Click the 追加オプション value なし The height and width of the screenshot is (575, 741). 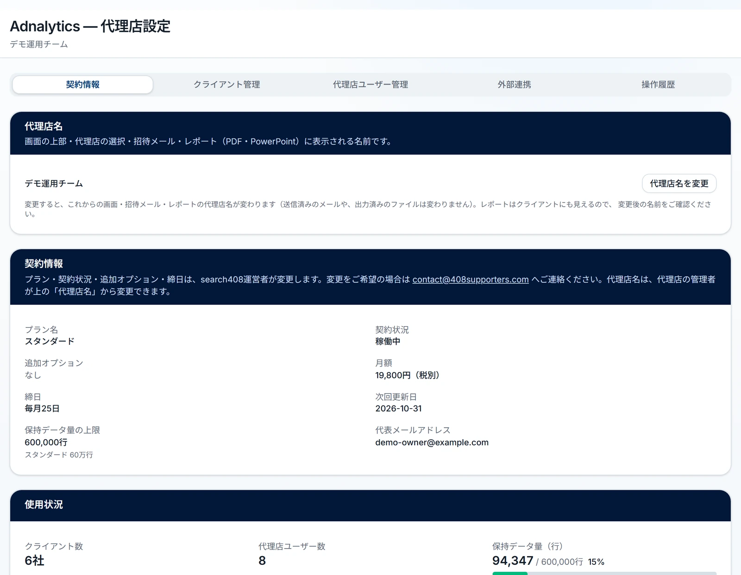click(x=33, y=375)
